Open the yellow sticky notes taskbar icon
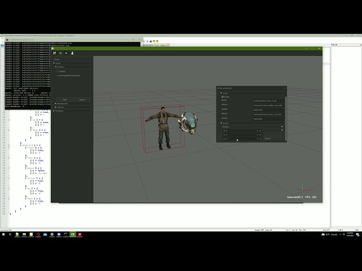The width and height of the screenshot is (362, 271). (x=31, y=234)
